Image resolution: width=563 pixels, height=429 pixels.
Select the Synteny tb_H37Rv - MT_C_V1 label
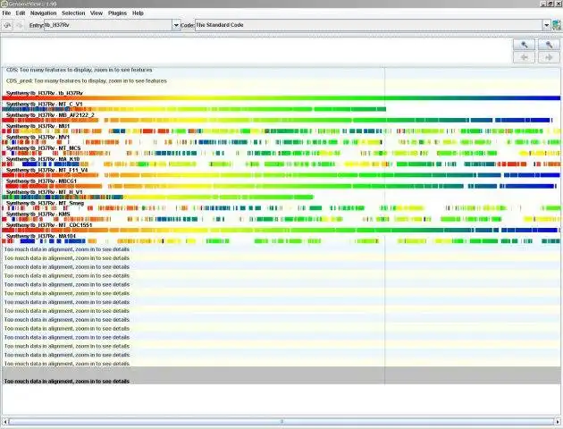(44, 104)
